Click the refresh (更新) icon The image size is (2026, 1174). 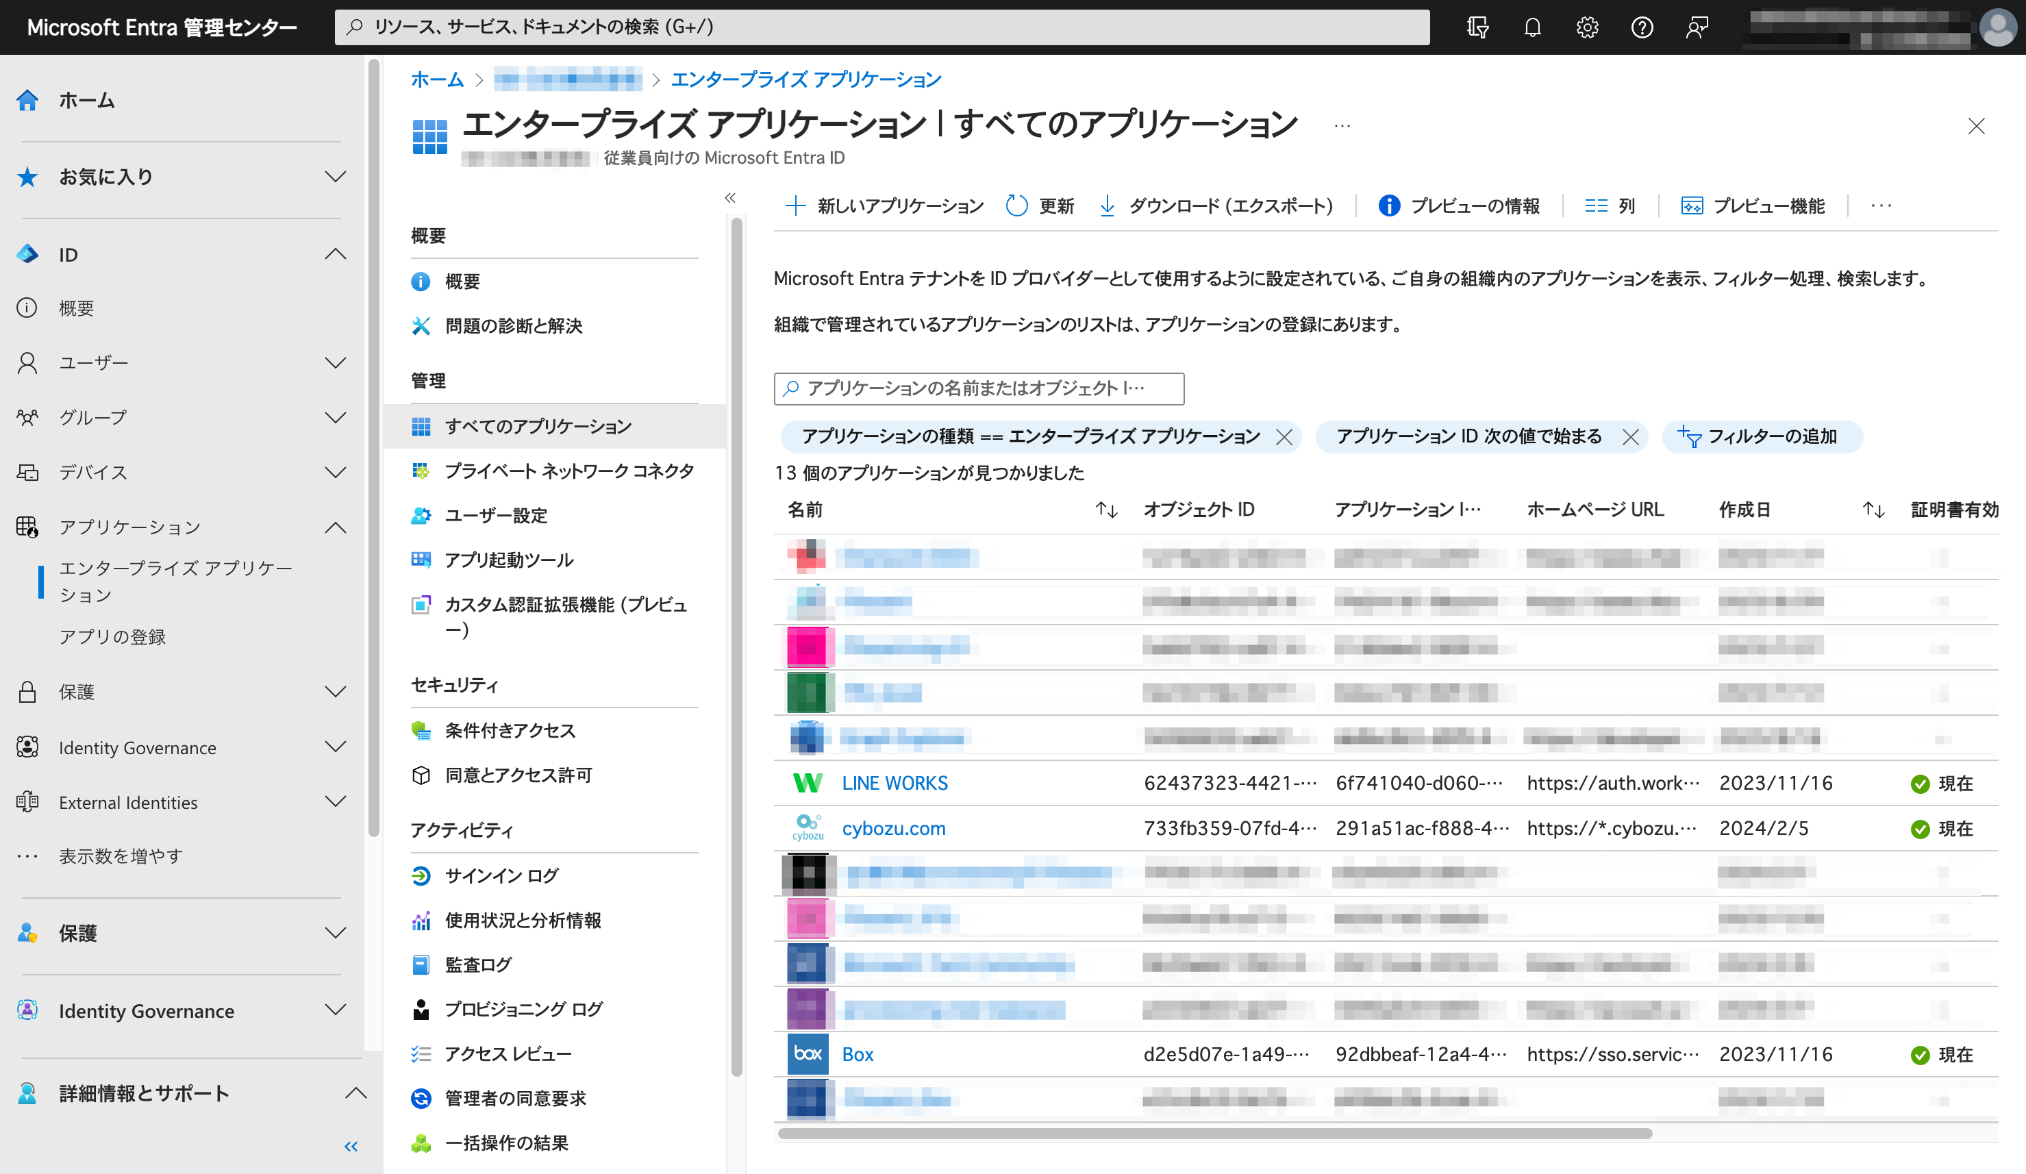1017,206
